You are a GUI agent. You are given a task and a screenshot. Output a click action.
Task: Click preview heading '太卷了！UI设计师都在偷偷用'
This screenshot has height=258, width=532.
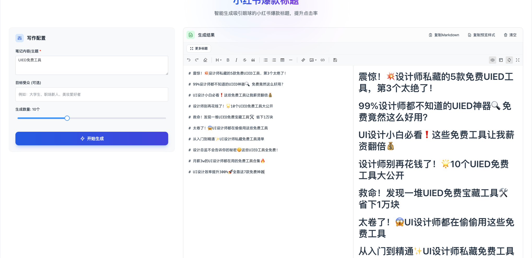point(436,228)
